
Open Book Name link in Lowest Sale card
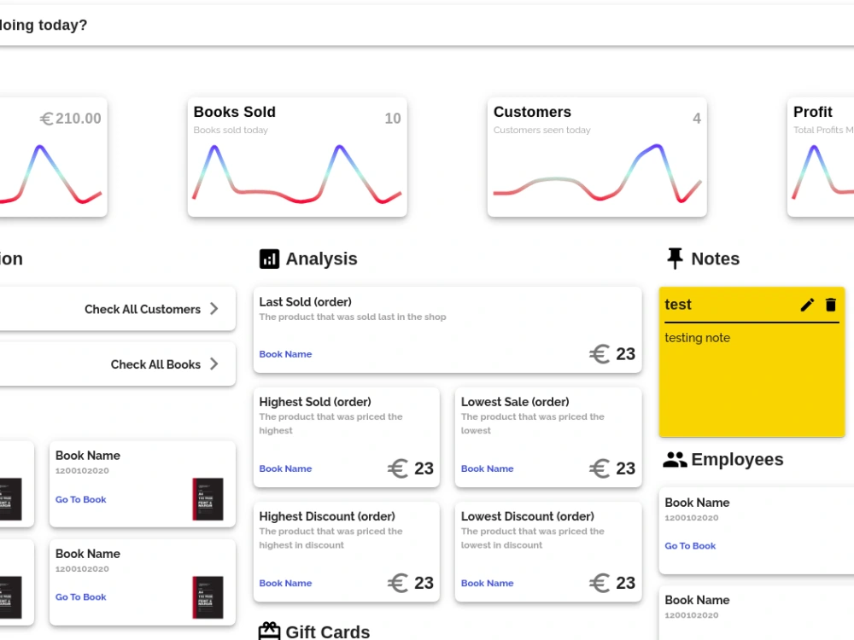487,468
